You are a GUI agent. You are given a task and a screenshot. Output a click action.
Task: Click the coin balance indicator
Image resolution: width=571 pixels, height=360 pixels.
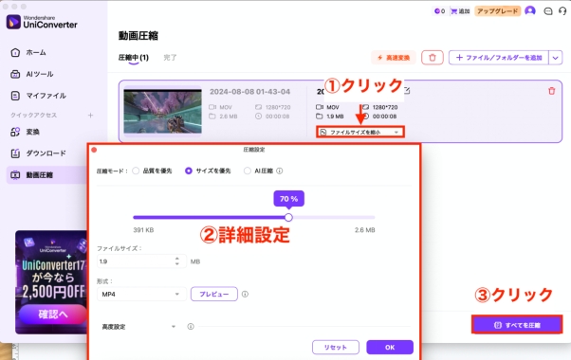(x=439, y=11)
